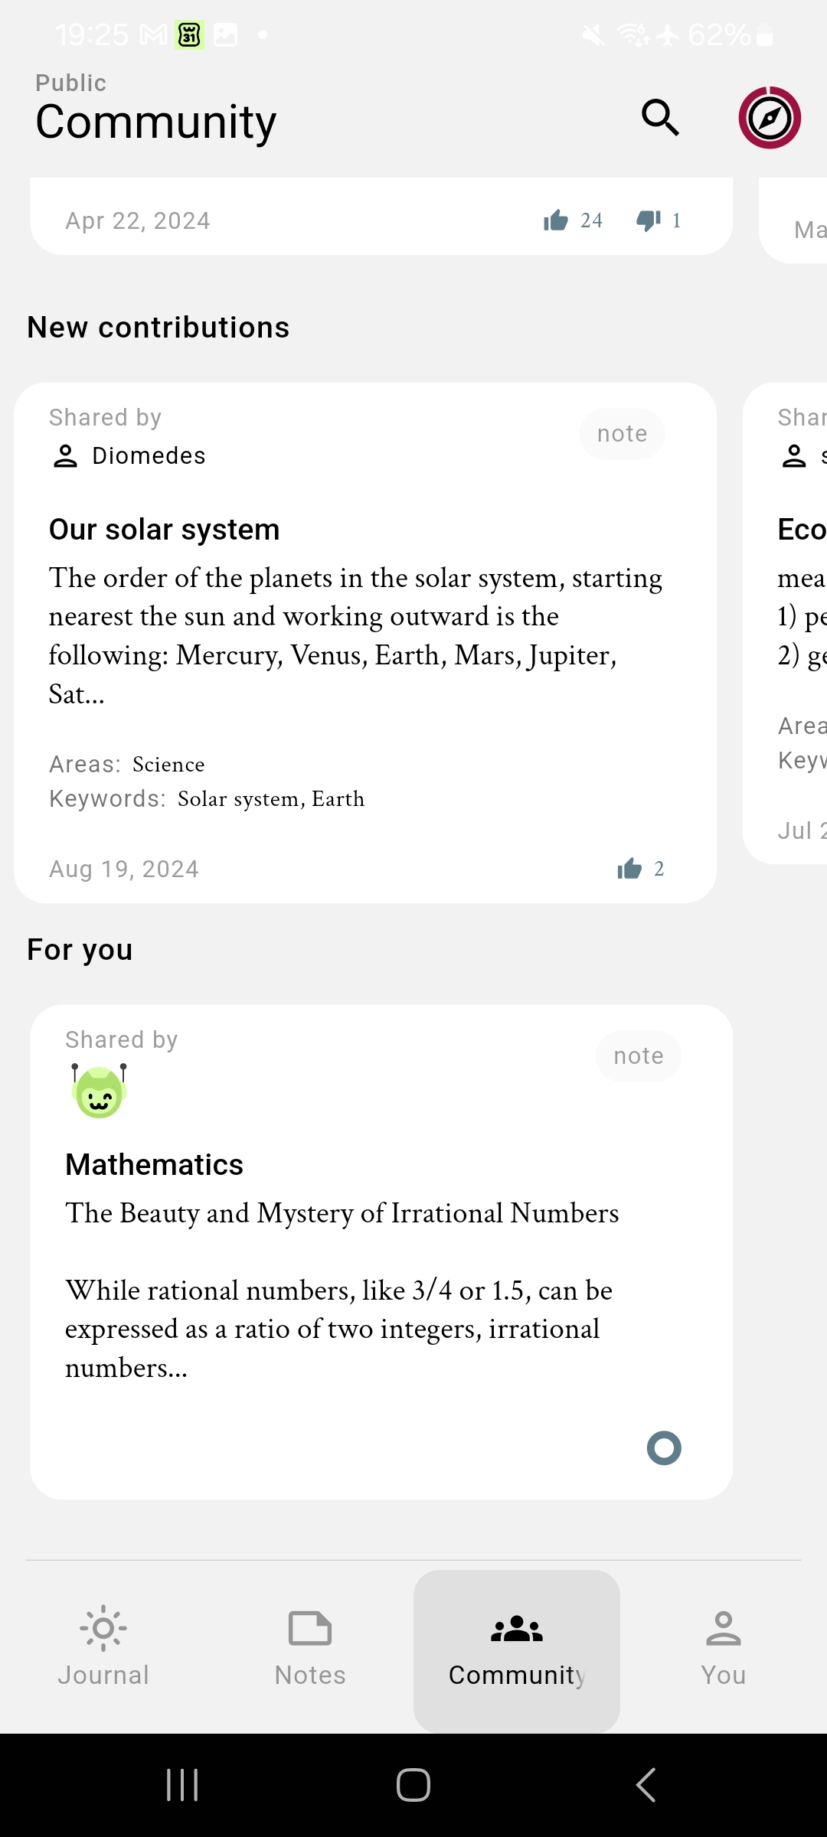Go to the You profile tab

(x=724, y=1646)
